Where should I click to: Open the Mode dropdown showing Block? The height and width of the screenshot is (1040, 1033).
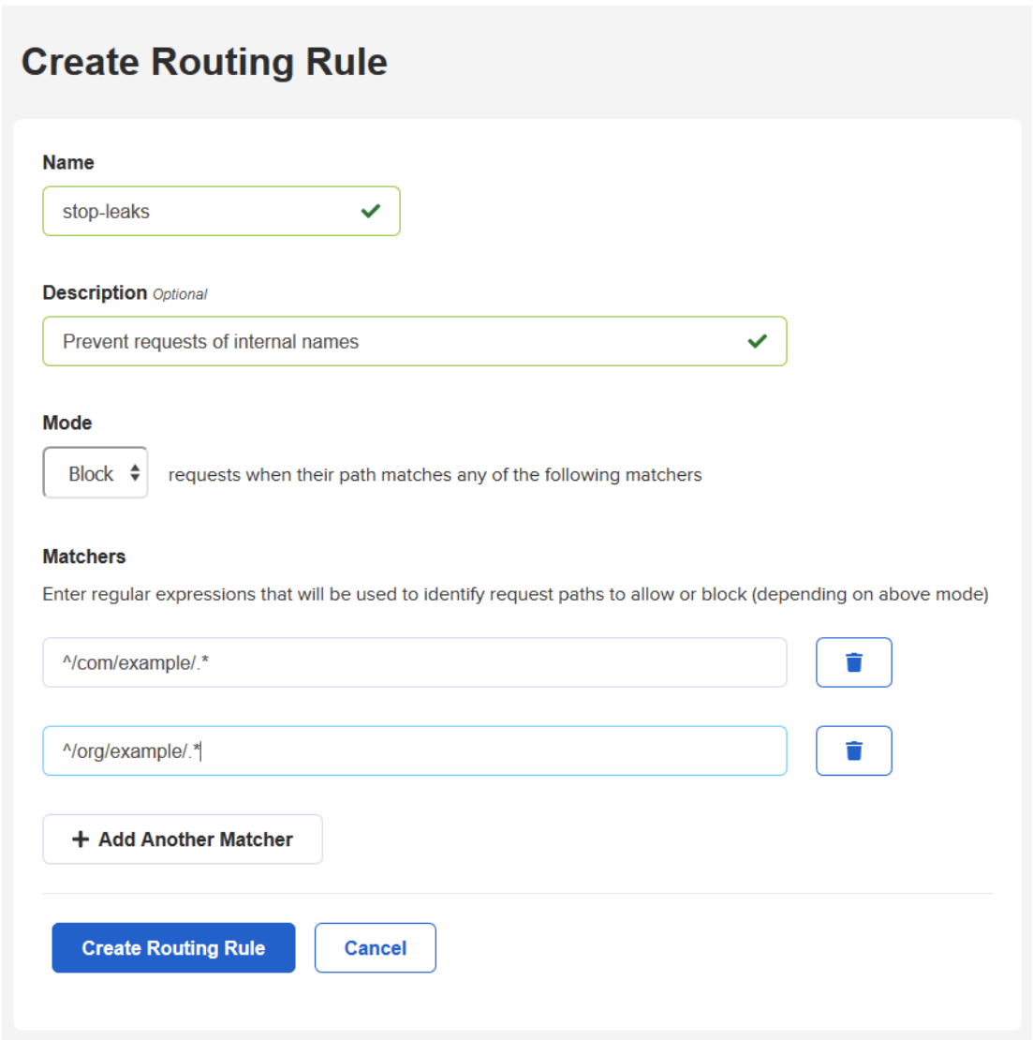pyautogui.click(x=95, y=473)
